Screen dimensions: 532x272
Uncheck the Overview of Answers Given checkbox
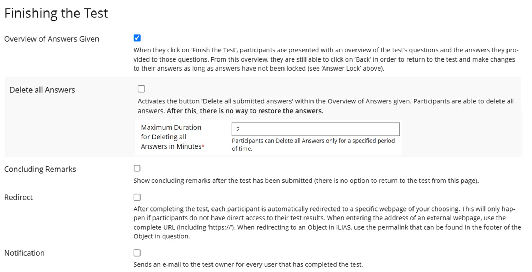(137, 38)
